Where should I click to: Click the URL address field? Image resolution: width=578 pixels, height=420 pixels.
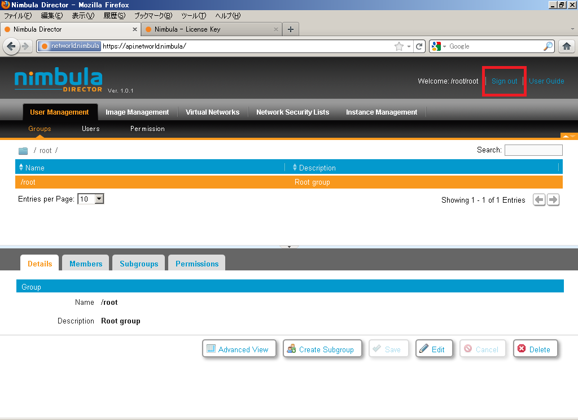[247, 46]
